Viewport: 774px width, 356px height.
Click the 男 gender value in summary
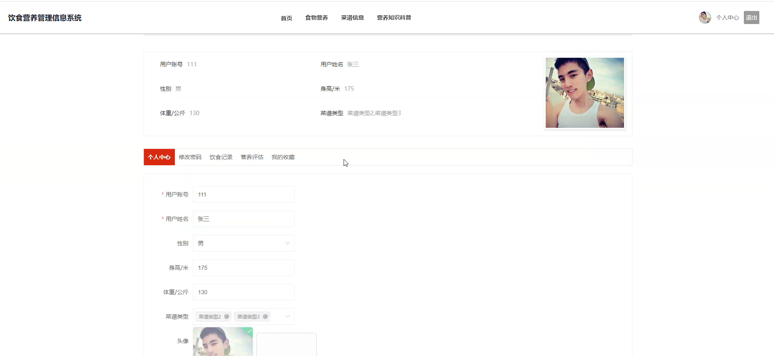click(x=178, y=89)
